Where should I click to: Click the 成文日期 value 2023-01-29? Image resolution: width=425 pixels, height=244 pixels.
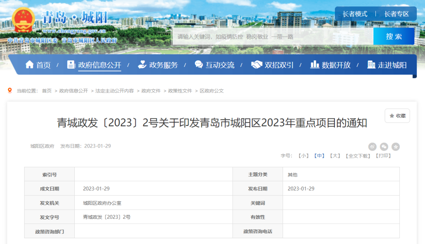click(96, 189)
